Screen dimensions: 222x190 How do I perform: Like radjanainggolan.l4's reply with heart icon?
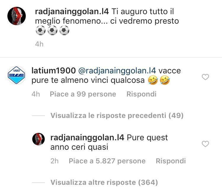pyautogui.click(x=205, y=144)
